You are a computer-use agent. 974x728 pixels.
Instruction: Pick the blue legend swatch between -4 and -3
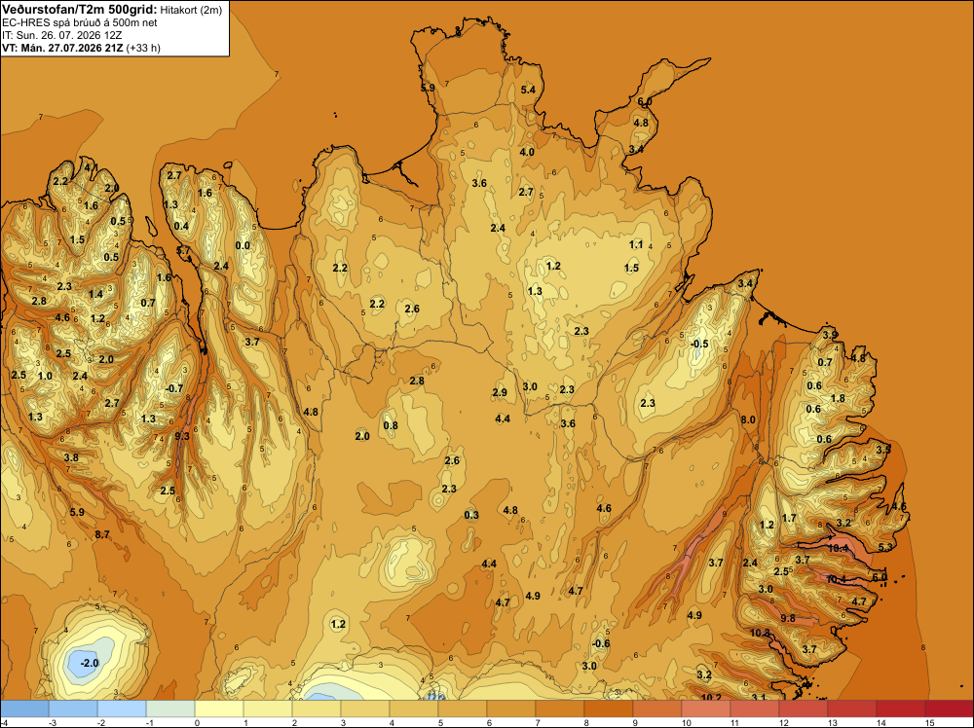25,709
